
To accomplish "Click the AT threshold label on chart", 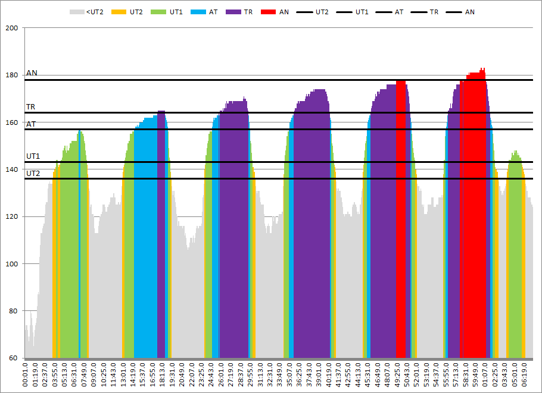I will 30,124.
